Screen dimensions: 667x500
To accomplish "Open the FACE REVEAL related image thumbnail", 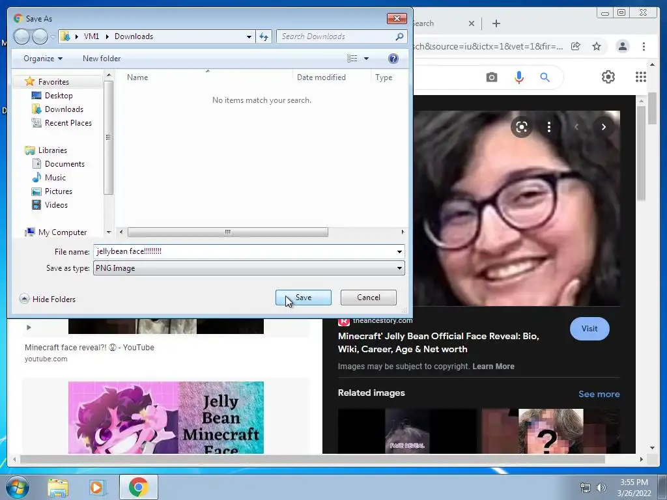I will 407,431.
